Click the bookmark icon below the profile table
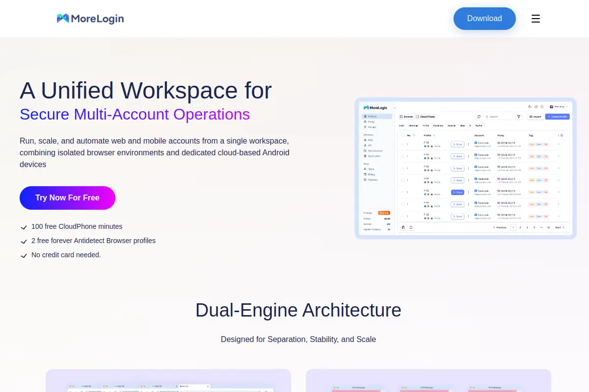 [x=411, y=227]
